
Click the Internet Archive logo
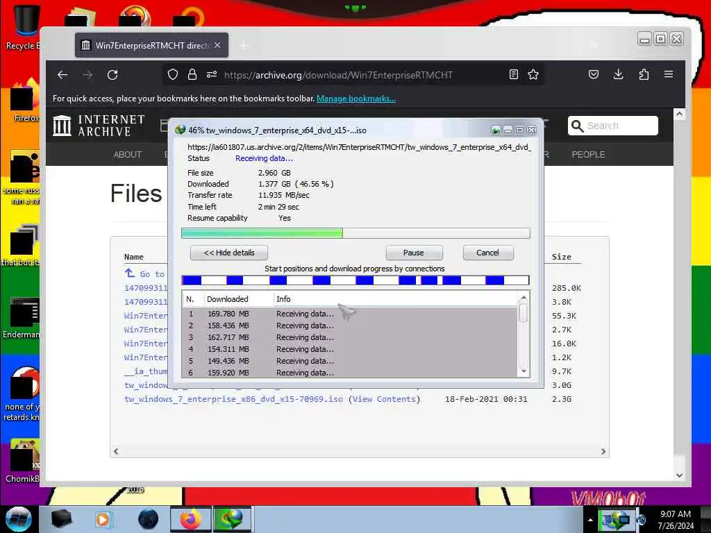click(99, 126)
